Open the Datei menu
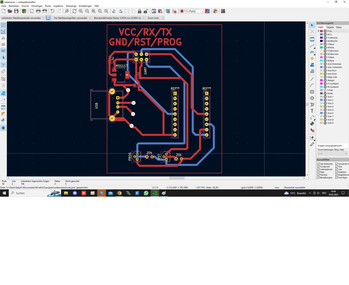Image resolution: width=349 pixels, height=285 pixels. pyautogui.click(x=4, y=6)
